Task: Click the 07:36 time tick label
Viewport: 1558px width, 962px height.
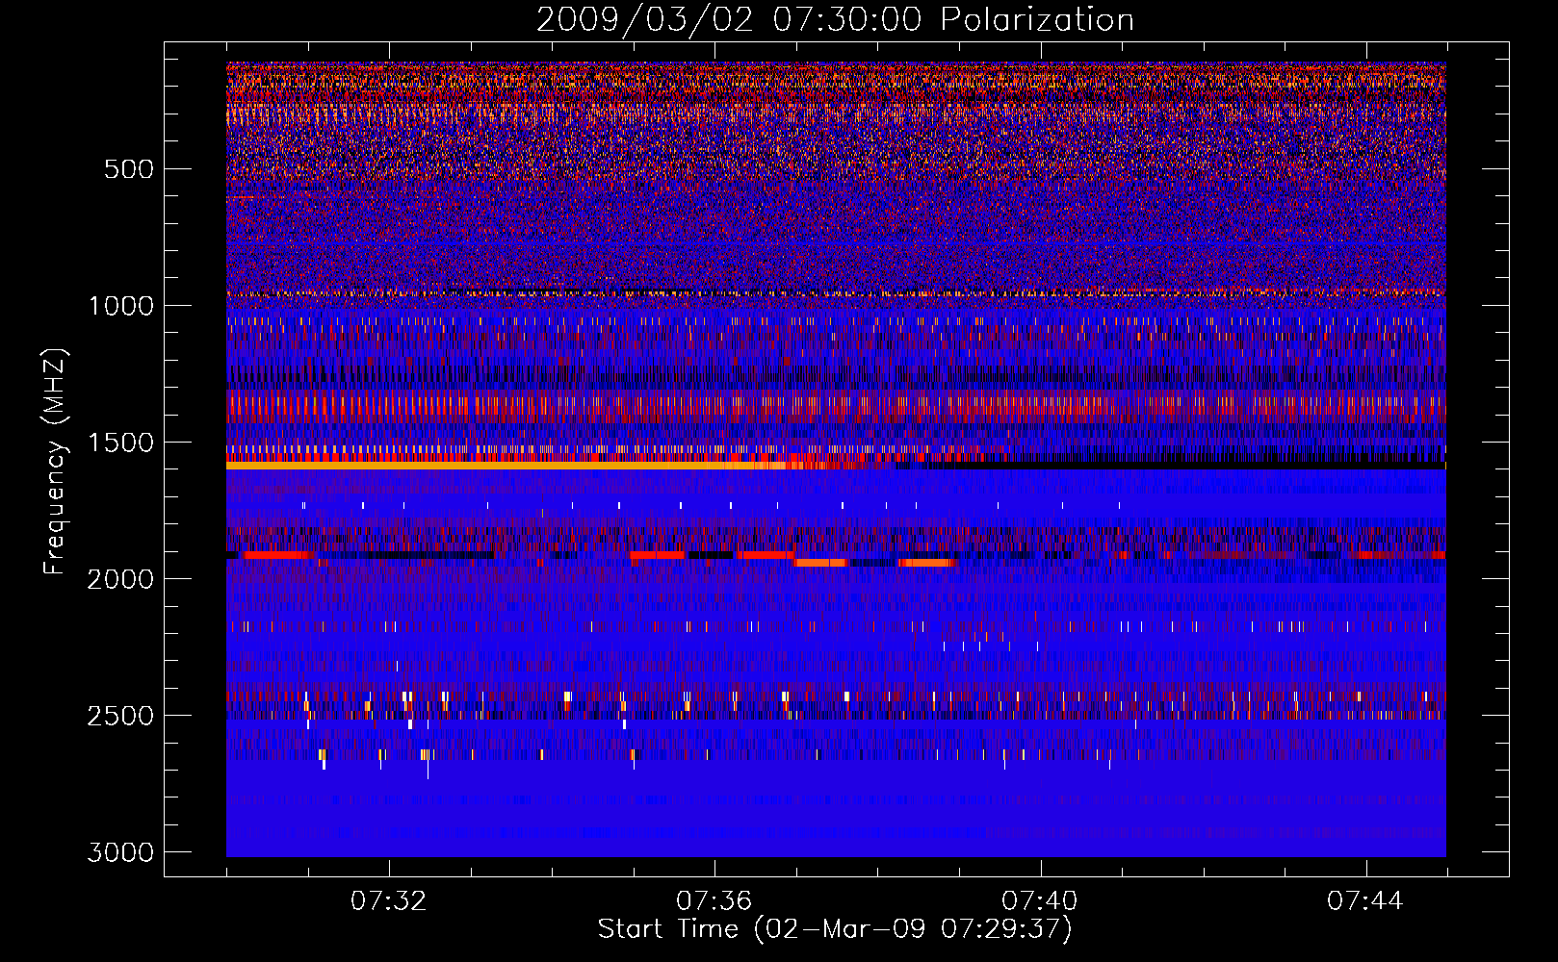Action: (714, 901)
